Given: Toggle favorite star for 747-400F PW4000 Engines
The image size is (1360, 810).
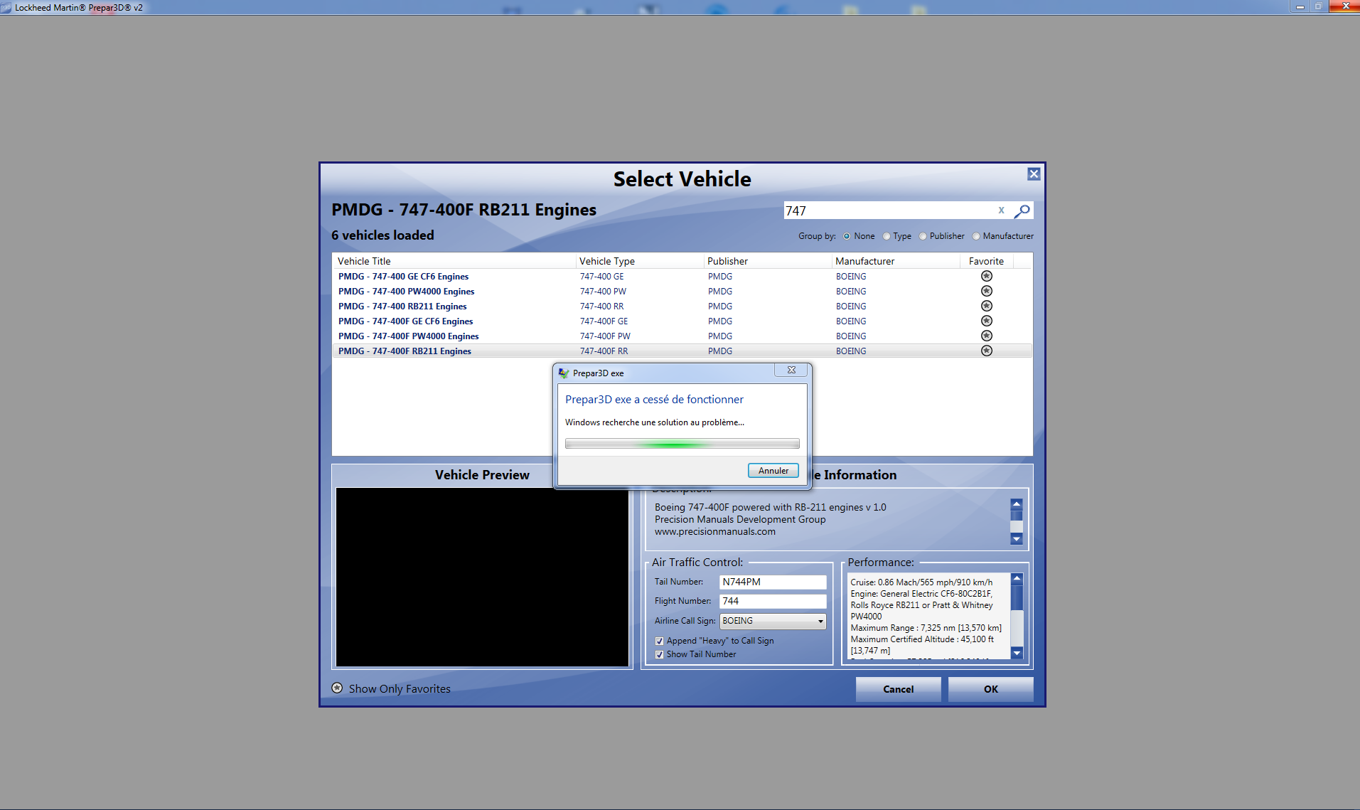Looking at the screenshot, I should (986, 336).
